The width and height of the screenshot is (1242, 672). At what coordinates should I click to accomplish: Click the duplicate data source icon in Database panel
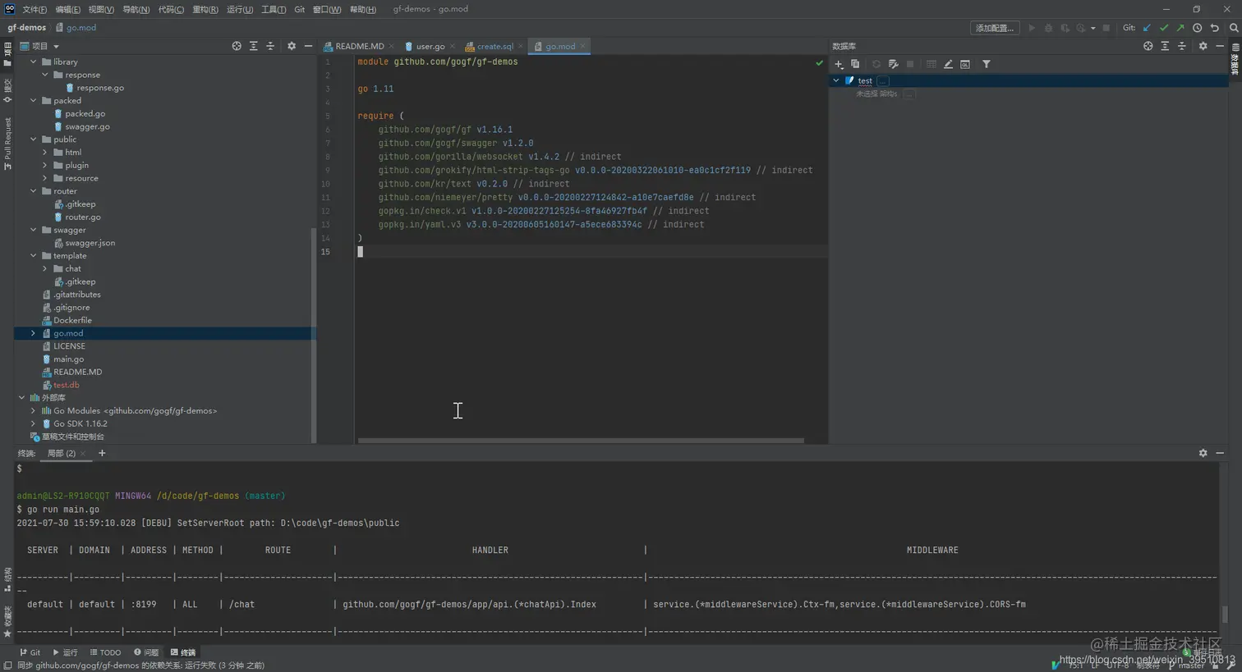(855, 64)
